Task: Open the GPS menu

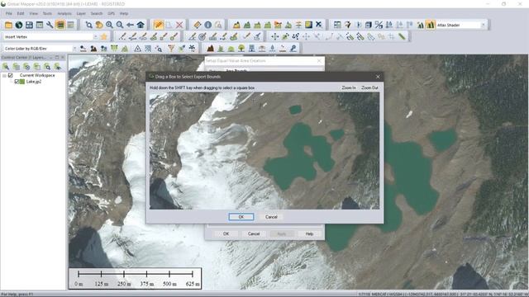Action: point(112,13)
